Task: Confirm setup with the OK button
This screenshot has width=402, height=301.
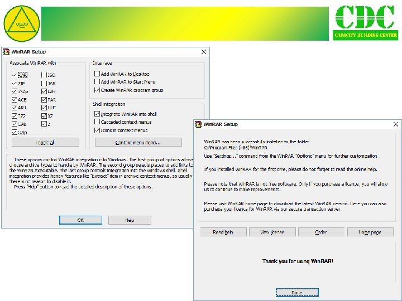Action: coord(80,220)
